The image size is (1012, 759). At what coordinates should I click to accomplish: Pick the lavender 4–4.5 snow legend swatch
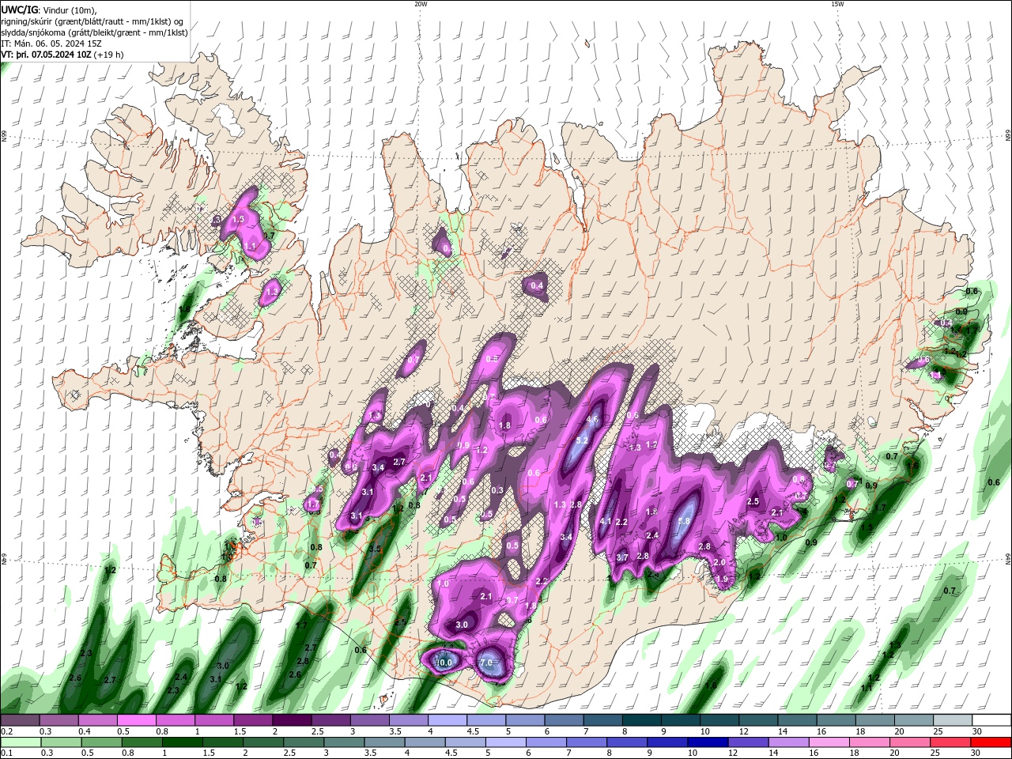coord(447,720)
